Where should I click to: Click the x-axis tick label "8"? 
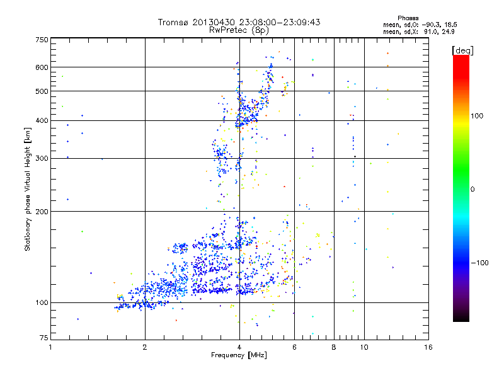334,347
